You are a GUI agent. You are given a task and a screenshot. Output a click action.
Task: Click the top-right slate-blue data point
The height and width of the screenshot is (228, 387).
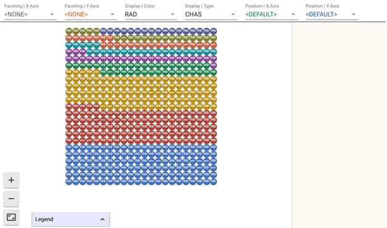click(213, 31)
